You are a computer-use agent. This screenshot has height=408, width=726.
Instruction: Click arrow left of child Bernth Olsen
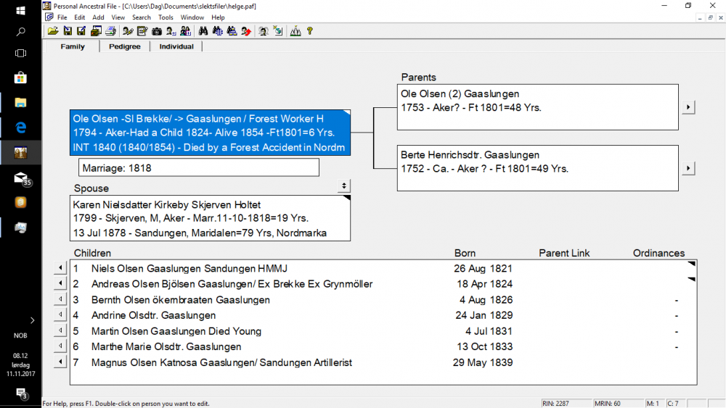(60, 299)
